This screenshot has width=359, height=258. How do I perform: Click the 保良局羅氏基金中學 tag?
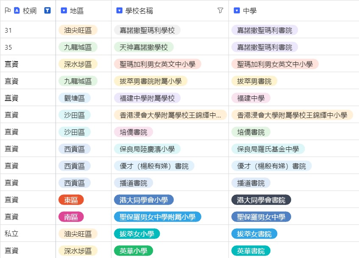tap(268, 149)
